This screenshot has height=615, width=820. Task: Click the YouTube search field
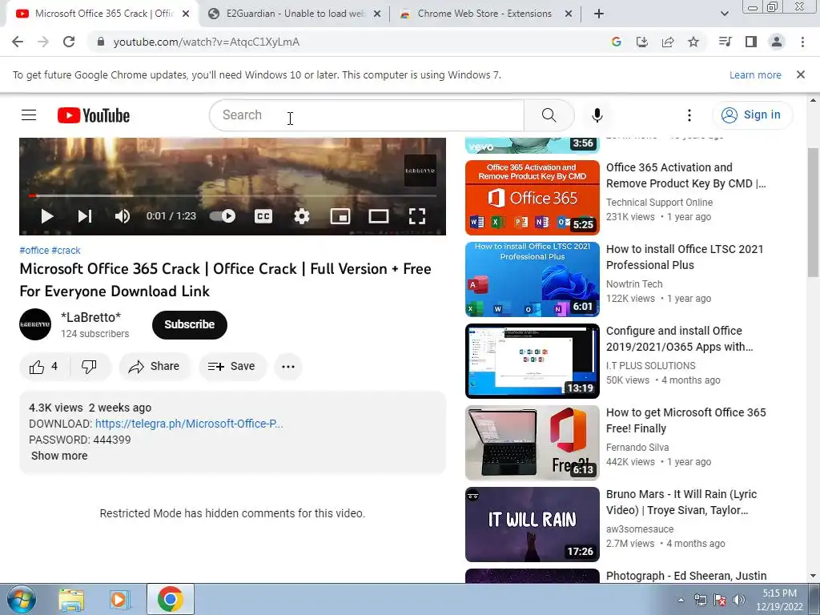point(367,115)
